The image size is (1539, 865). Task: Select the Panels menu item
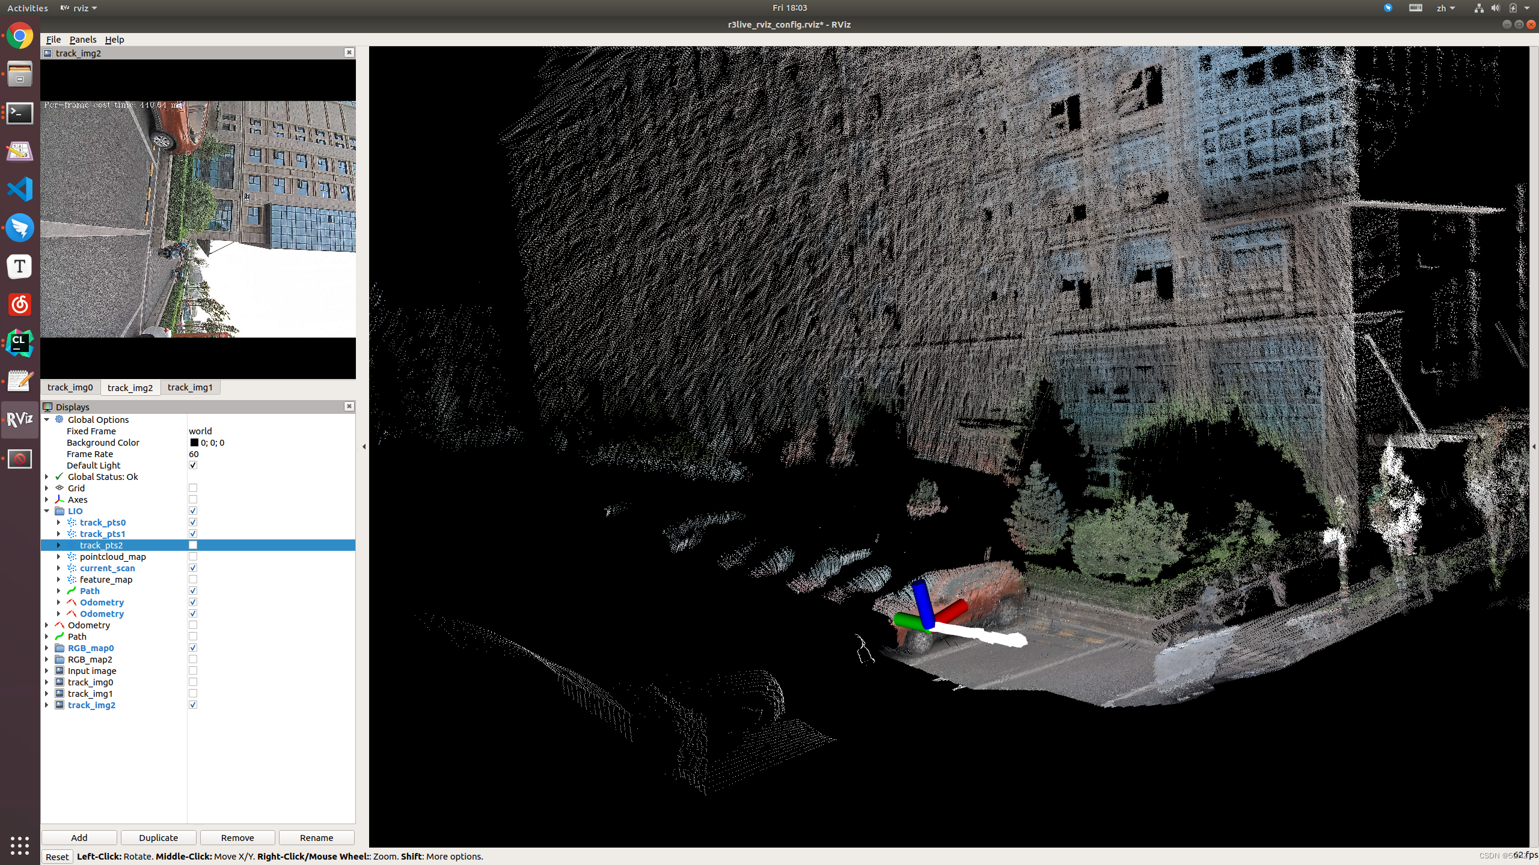coord(82,39)
